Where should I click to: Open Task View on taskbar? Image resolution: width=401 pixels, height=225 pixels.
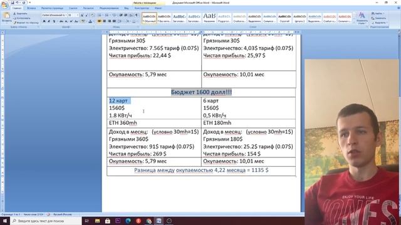click(86, 221)
